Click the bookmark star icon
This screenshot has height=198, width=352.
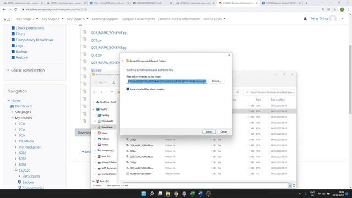tap(335, 10)
